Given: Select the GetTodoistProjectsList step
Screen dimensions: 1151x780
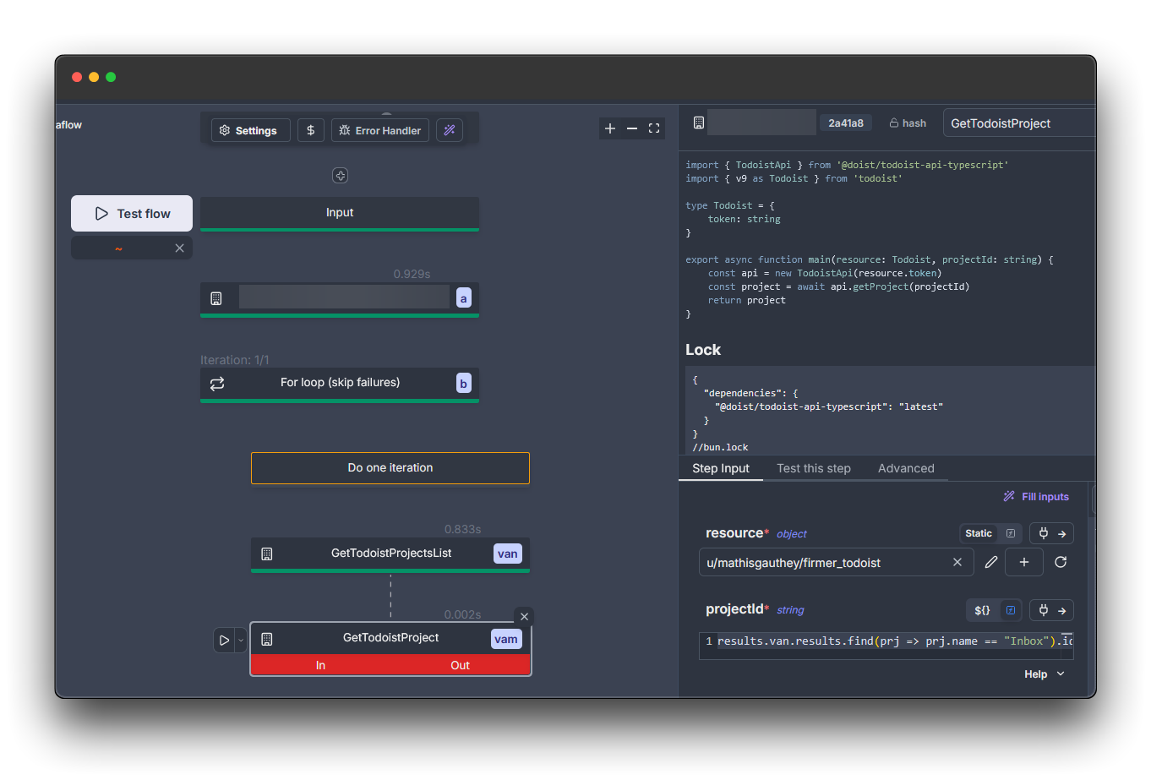Looking at the screenshot, I should 390,554.
